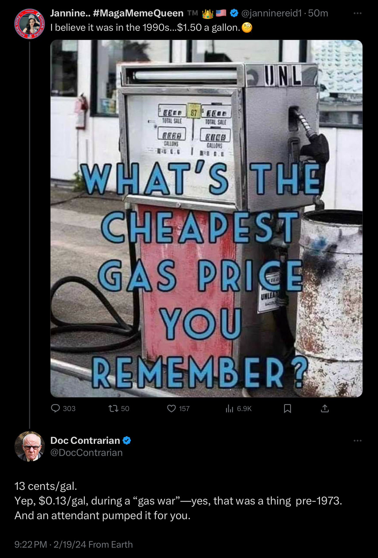Open the more options menu on Doc Contrarian's reply
Image resolution: width=378 pixels, height=558 pixels.
[358, 441]
